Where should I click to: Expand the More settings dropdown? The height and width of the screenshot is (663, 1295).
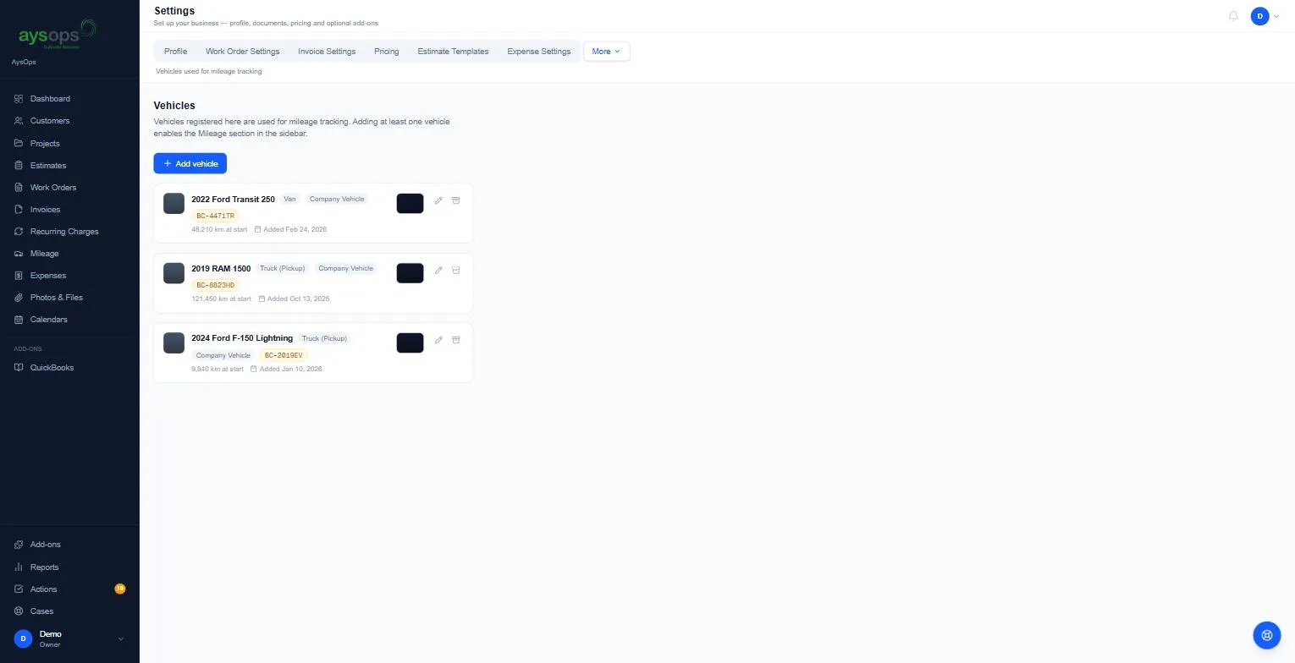click(x=606, y=52)
